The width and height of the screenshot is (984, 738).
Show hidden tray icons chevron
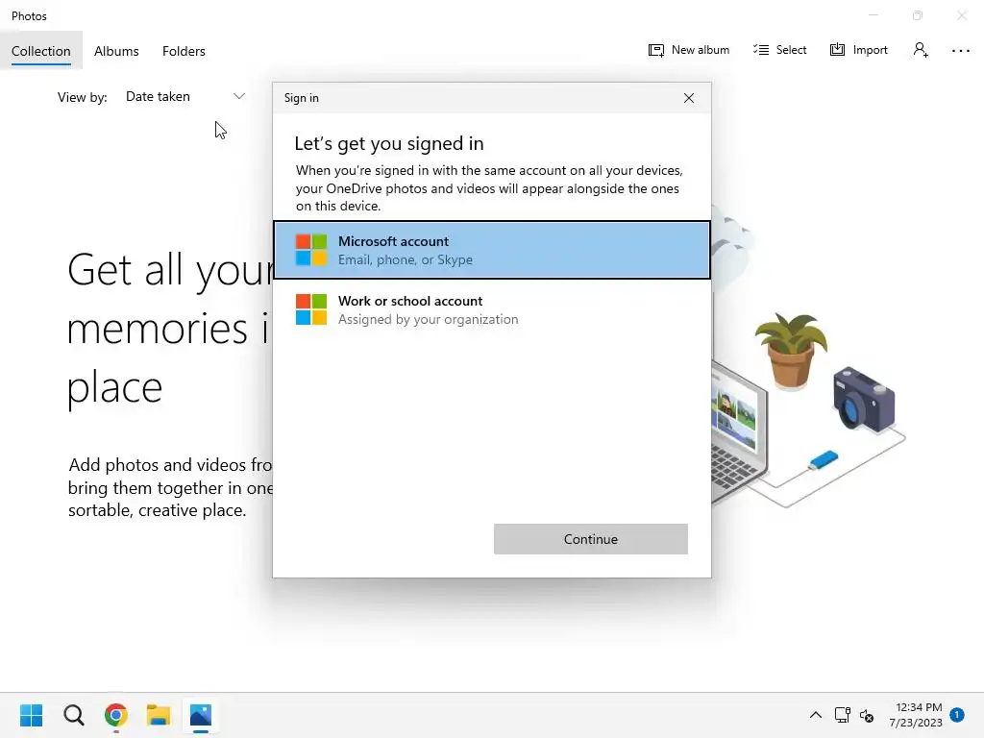click(815, 715)
